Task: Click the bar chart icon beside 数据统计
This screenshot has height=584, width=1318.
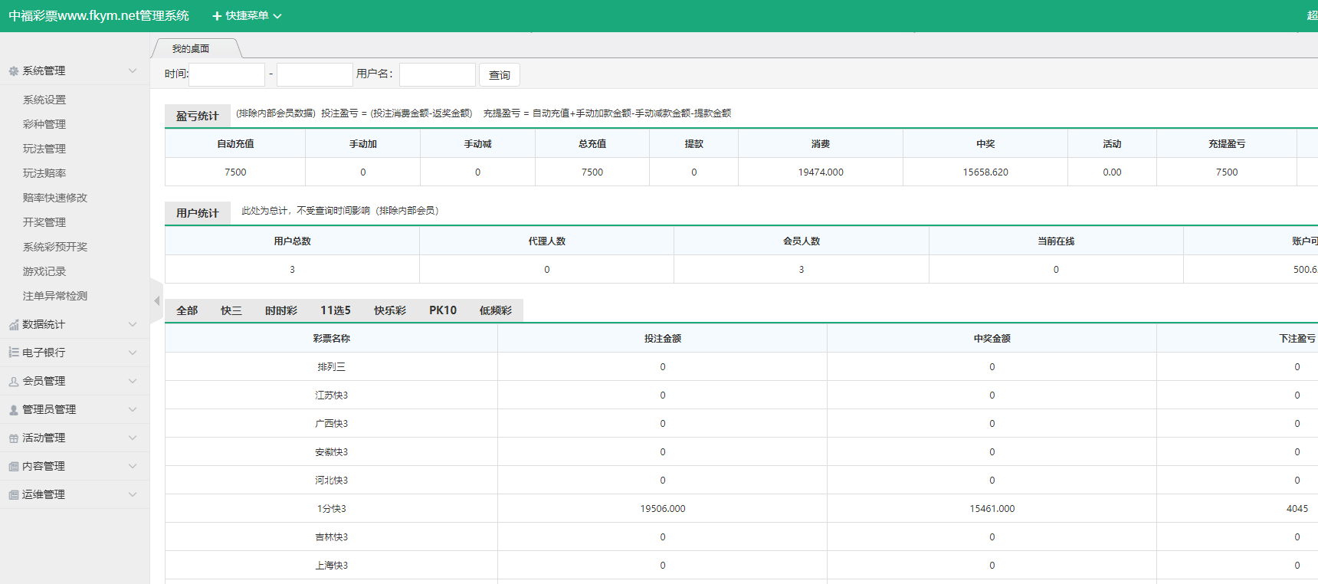Action: pos(13,325)
